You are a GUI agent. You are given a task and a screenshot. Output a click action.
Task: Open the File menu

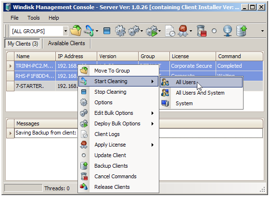14,18
